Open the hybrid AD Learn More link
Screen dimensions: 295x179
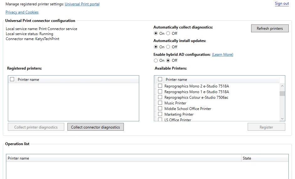(x=222, y=55)
